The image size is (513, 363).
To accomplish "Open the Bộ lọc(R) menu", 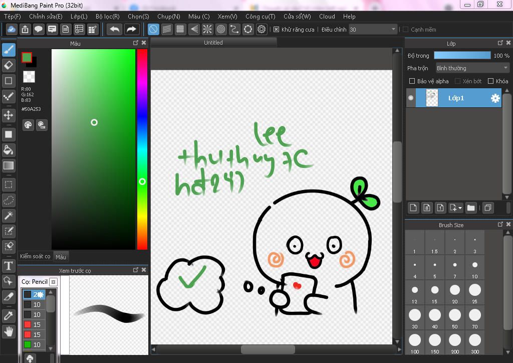I will (108, 17).
